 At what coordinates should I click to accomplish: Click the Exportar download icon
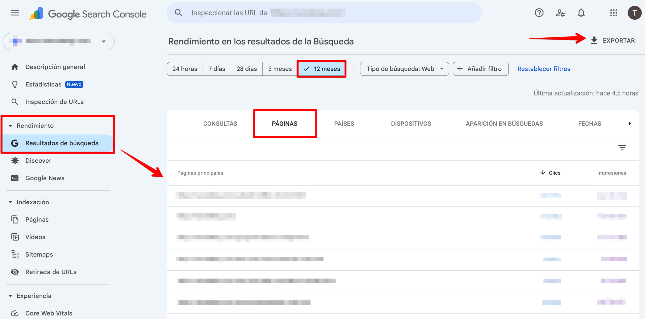click(x=594, y=40)
